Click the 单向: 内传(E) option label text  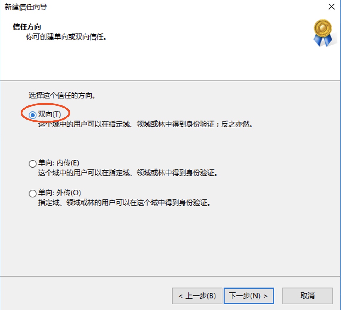[59, 163]
